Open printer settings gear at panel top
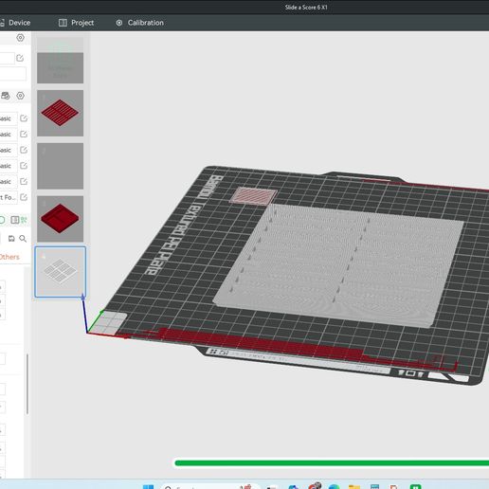This screenshot has width=489, height=489. 20,38
